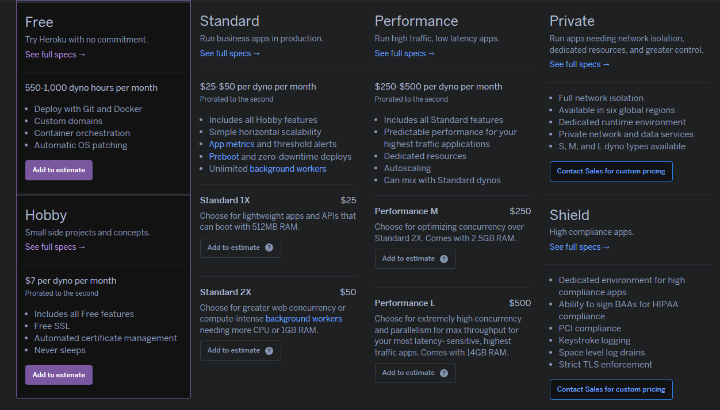Open the Preboot feature link
The height and width of the screenshot is (410, 720).
tap(224, 156)
